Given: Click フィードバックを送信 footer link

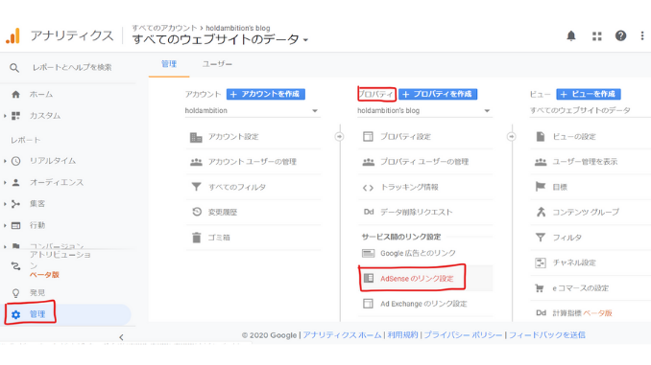Looking at the screenshot, I should [x=546, y=334].
